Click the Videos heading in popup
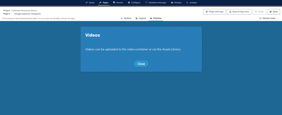The width and height of the screenshot is (282, 115). (x=93, y=35)
